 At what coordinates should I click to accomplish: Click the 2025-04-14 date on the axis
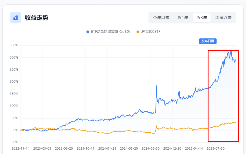click(194, 148)
